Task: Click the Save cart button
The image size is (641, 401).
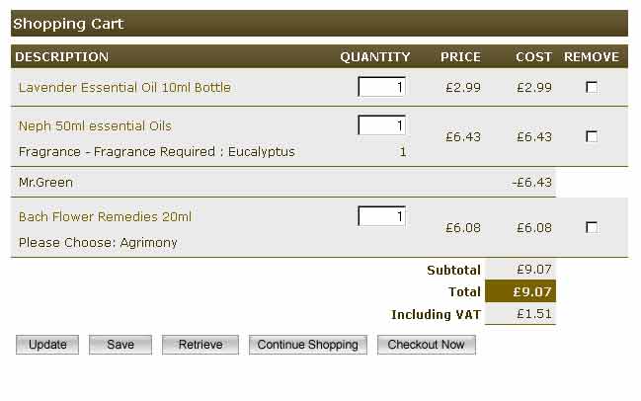Action: pos(120,345)
